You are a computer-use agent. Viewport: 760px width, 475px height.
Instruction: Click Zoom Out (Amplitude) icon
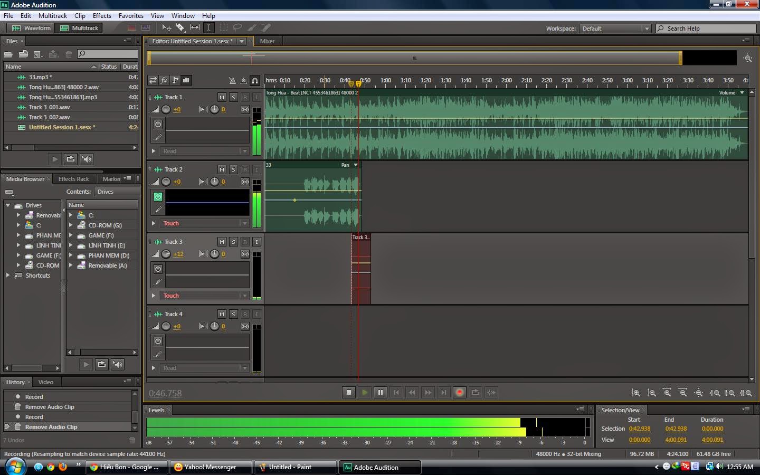pyautogui.click(x=652, y=393)
